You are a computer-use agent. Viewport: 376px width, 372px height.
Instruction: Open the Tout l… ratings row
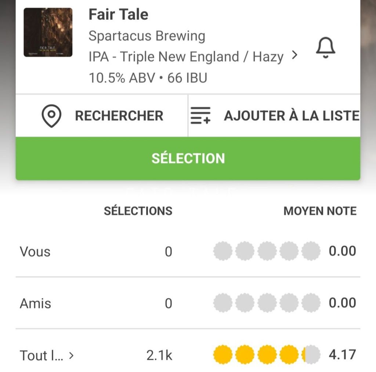tap(41, 355)
